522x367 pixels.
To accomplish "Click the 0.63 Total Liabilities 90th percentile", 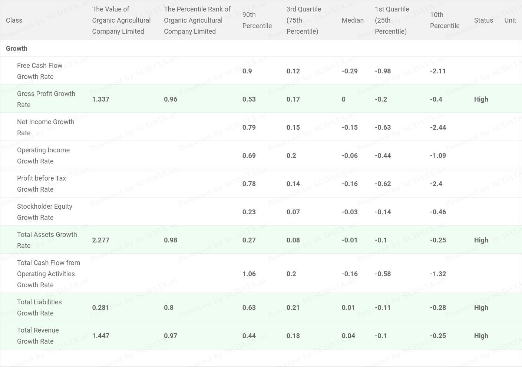I will pyautogui.click(x=249, y=308).
